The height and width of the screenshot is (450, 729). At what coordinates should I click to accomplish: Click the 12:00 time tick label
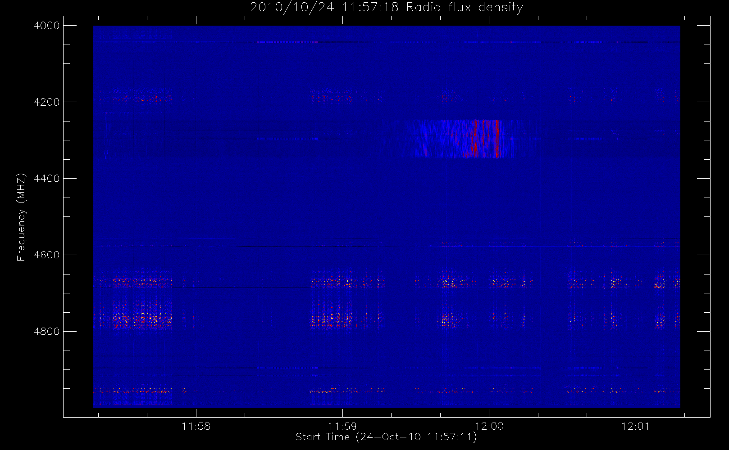tap(489, 426)
